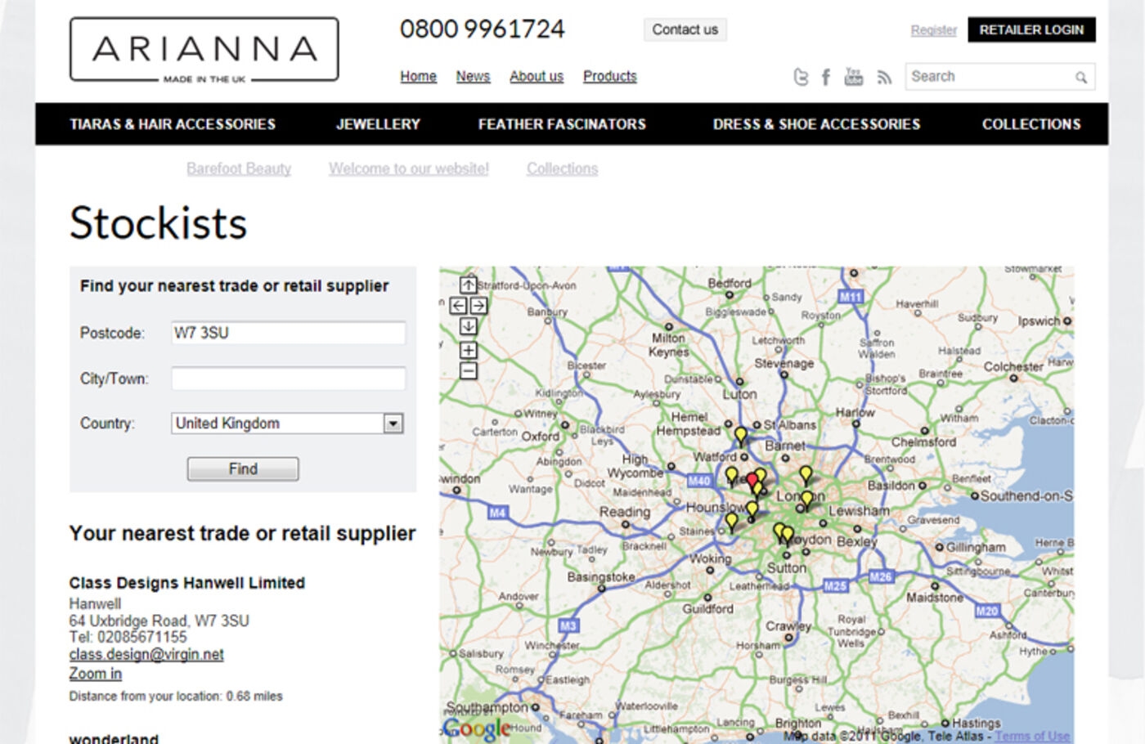Focus the Postcode input field
Viewport: 1145px width, 744px height.
[288, 333]
